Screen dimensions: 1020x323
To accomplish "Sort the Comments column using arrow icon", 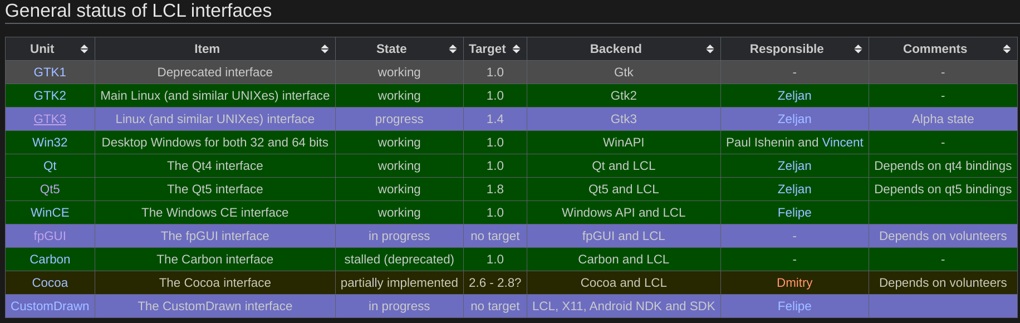I will (1007, 49).
